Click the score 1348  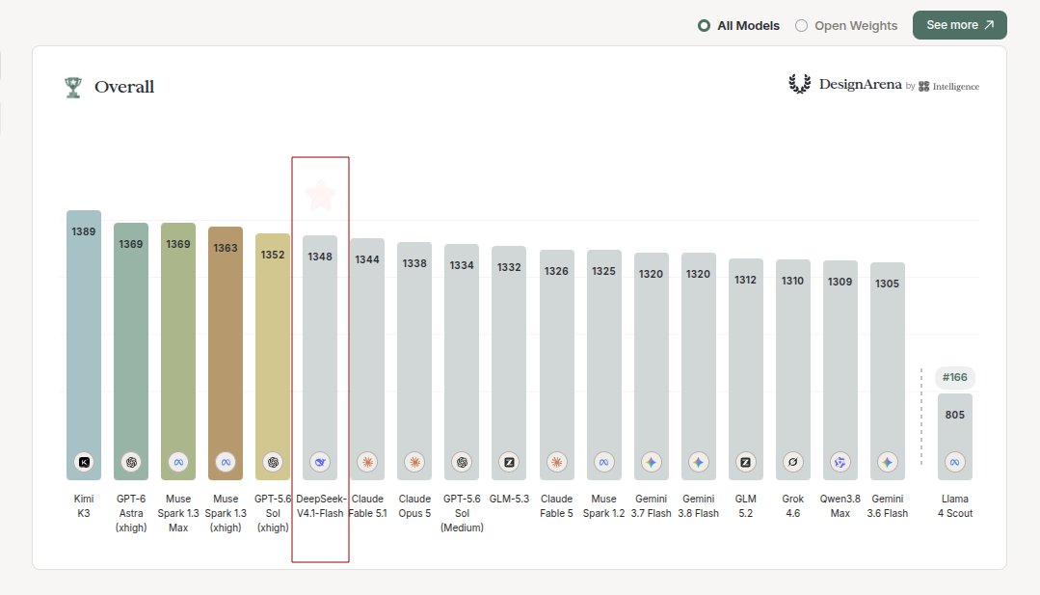320,257
